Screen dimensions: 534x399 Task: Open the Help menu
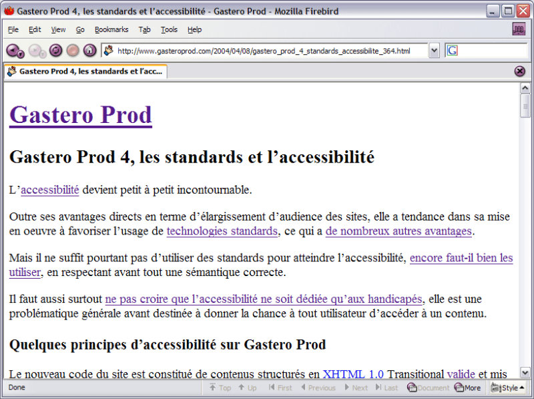pyautogui.click(x=194, y=29)
